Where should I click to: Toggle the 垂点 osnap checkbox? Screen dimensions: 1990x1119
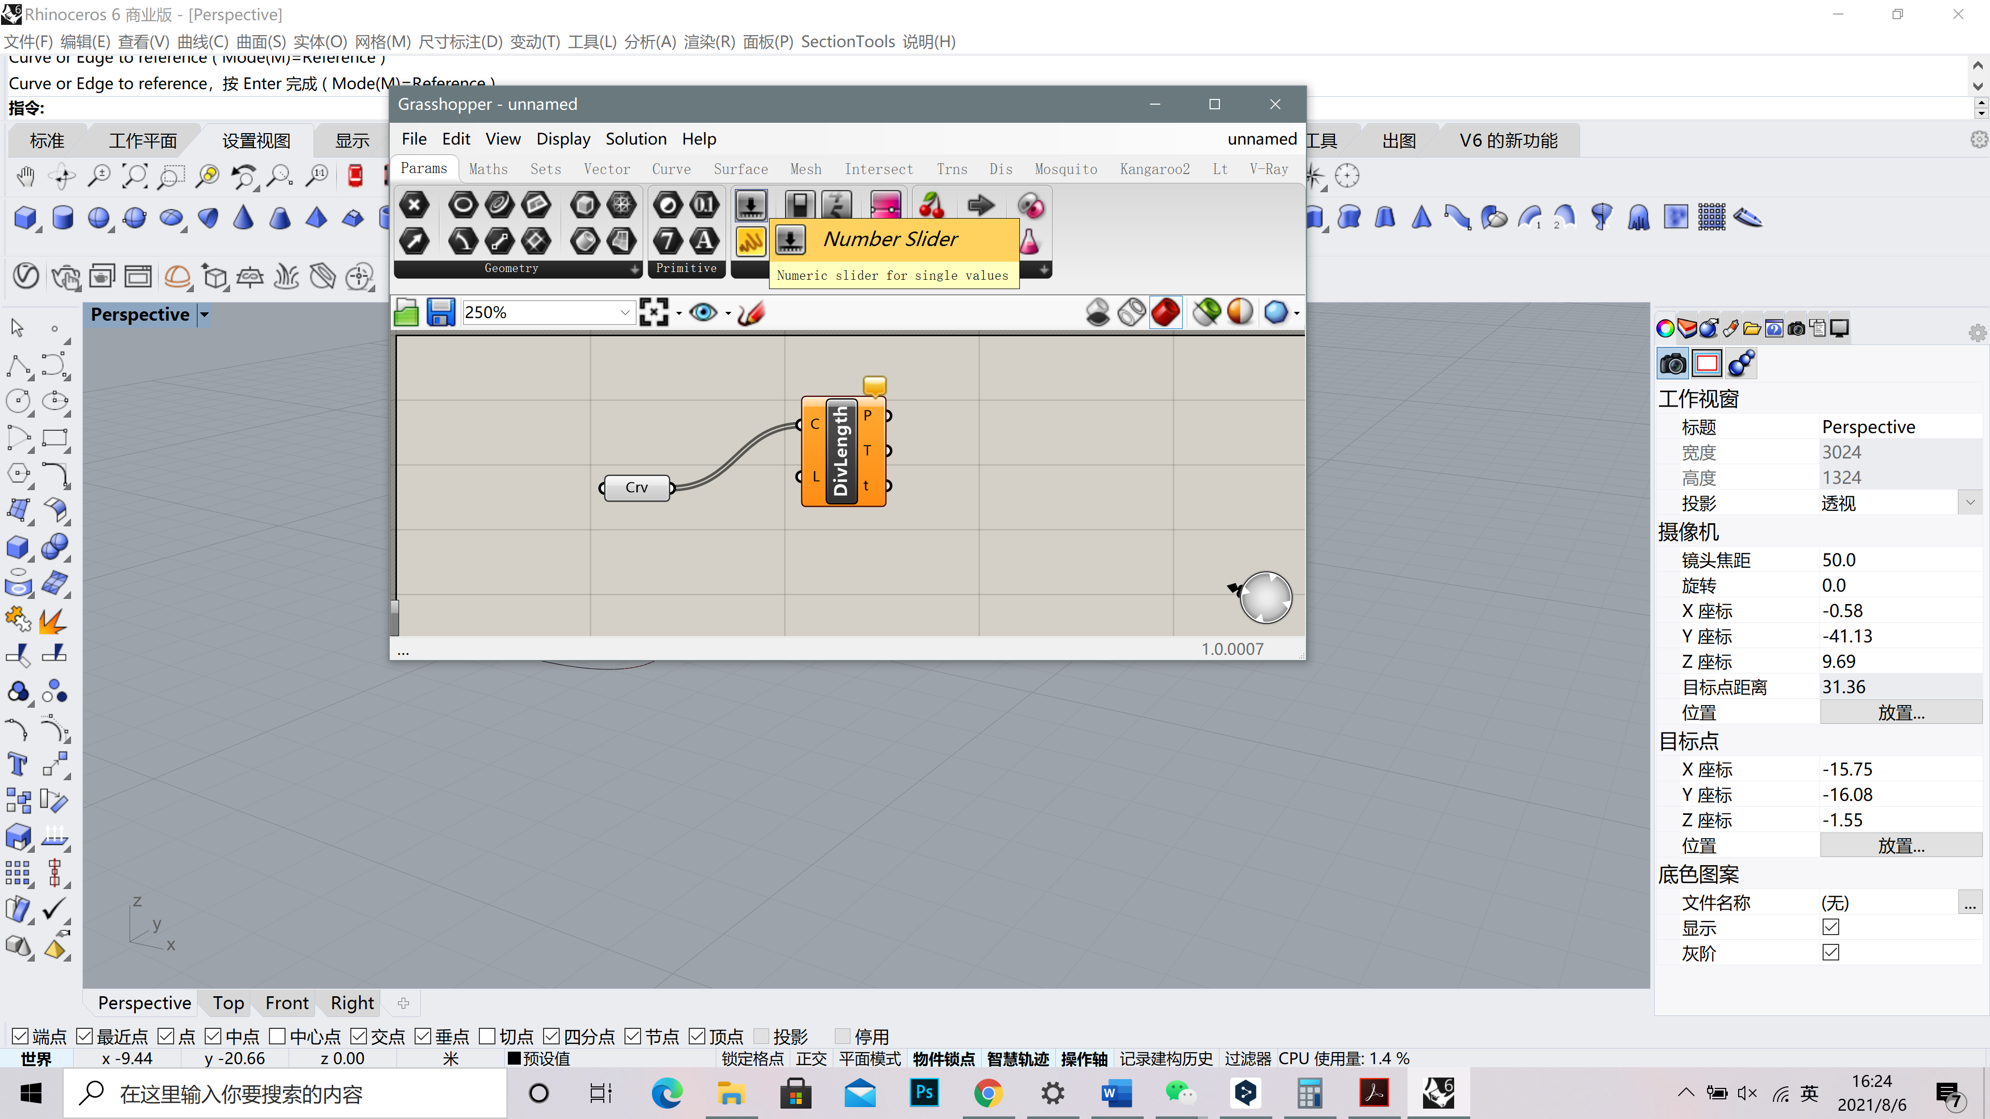(423, 1036)
